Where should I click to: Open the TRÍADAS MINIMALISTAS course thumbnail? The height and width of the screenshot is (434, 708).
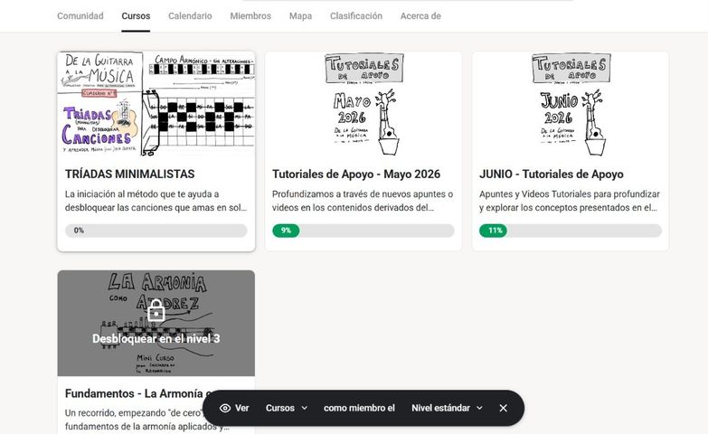coord(156,104)
